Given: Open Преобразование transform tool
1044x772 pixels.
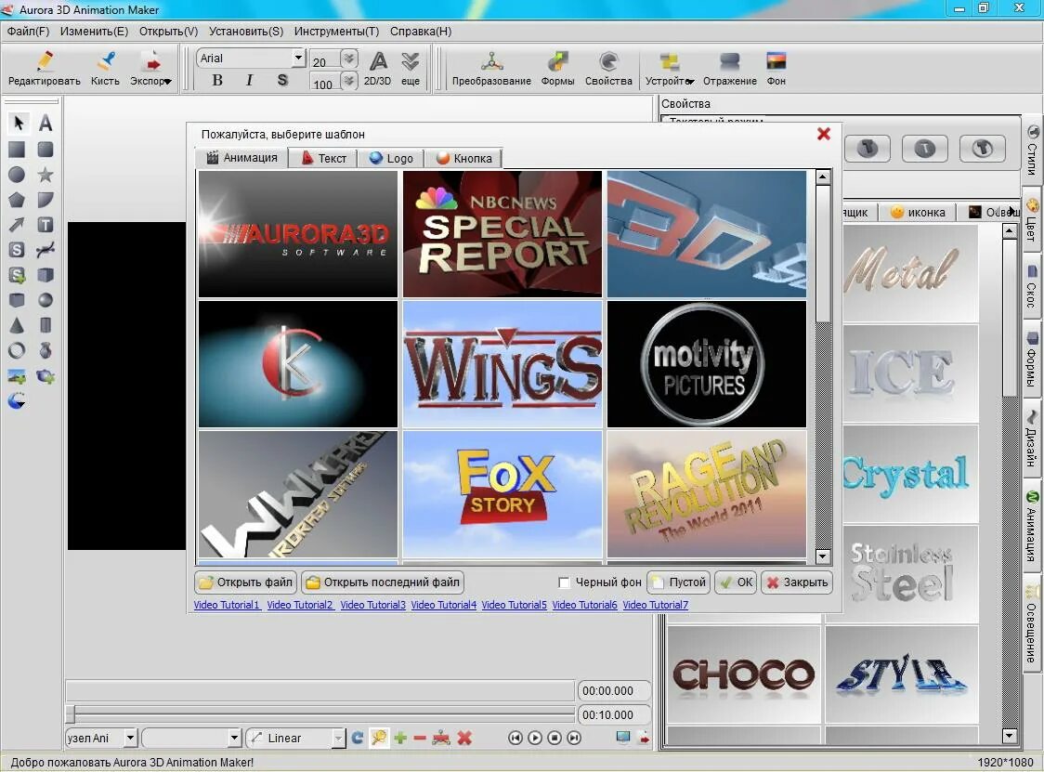Looking at the screenshot, I should [491, 69].
